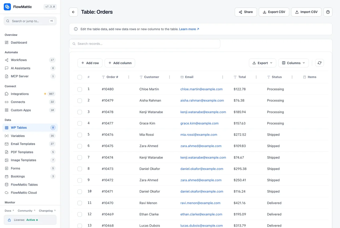The width and height of the screenshot is (340, 228).
Task: Open the help question-mark button
Action: click(x=328, y=12)
